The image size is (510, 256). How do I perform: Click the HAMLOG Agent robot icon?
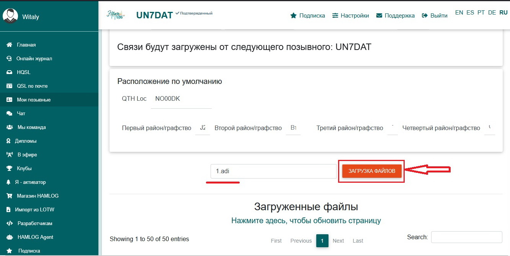click(10, 237)
